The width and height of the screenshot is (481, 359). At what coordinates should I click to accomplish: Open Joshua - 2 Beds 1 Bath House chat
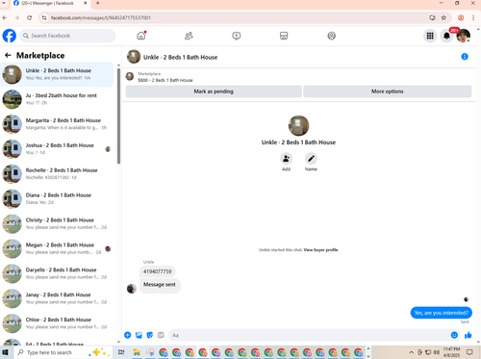pyautogui.click(x=57, y=149)
